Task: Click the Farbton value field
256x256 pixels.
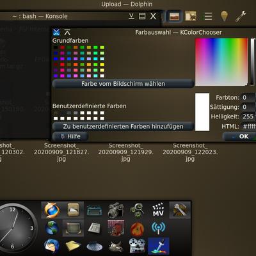Action: [248, 97]
